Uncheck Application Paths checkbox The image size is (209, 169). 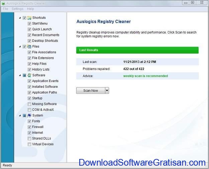pos(29,92)
